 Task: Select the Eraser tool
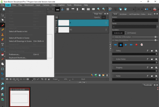click(x=3, y=39)
